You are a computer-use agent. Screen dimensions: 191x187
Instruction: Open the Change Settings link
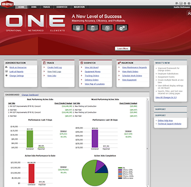17,76
